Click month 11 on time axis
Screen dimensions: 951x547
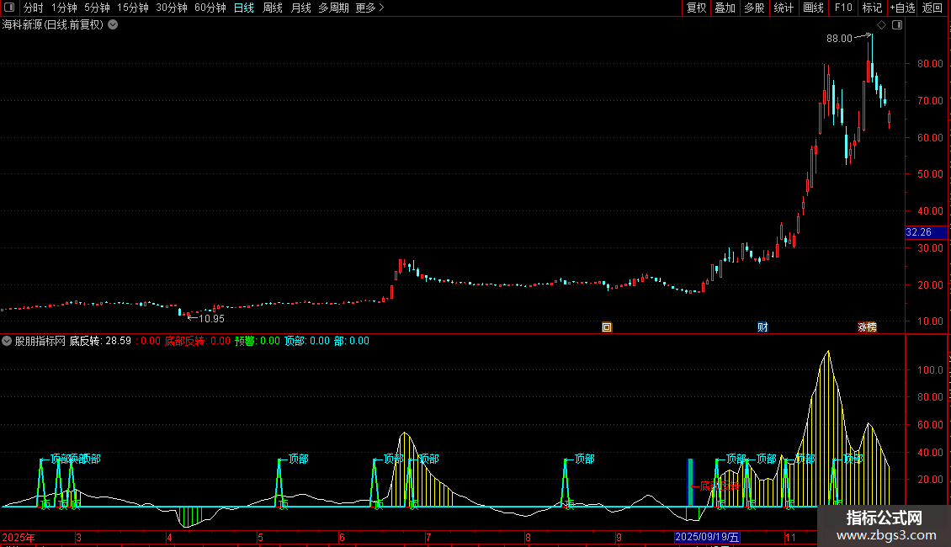(790, 537)
